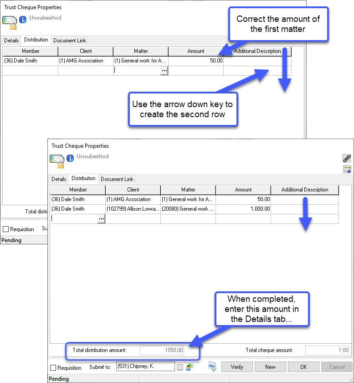This screenshot has width=354, height=383.
Task: Open Document Link tab in back window
Action: (x=70, y=41)
